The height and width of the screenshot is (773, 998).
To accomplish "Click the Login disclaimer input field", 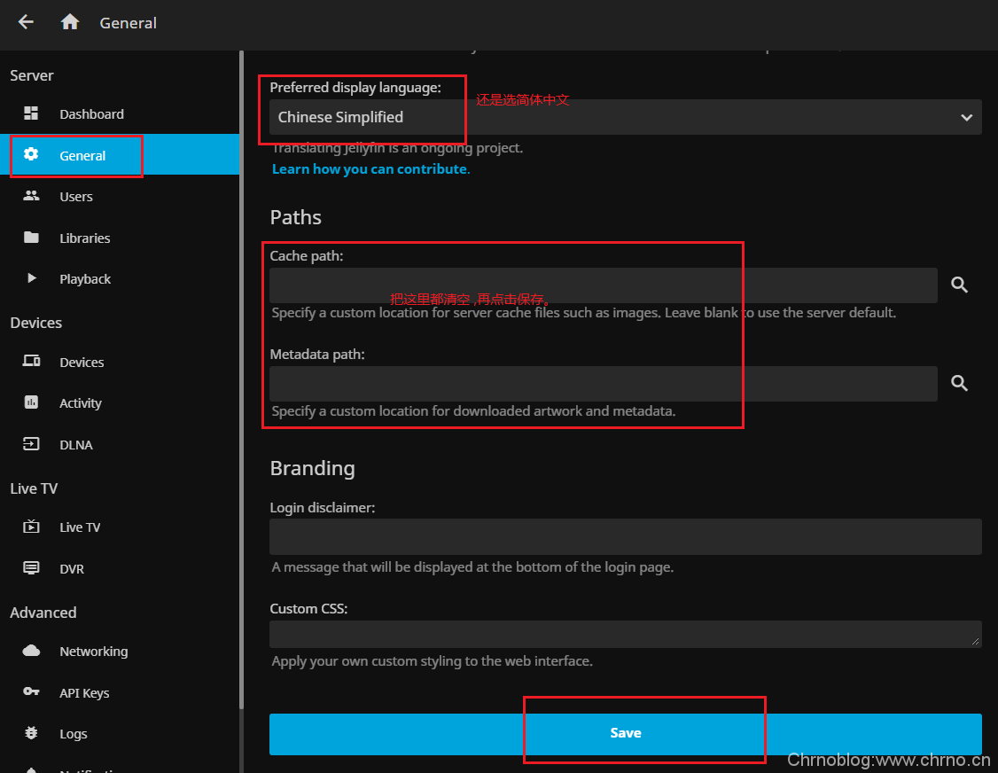I will click(625, 536).
